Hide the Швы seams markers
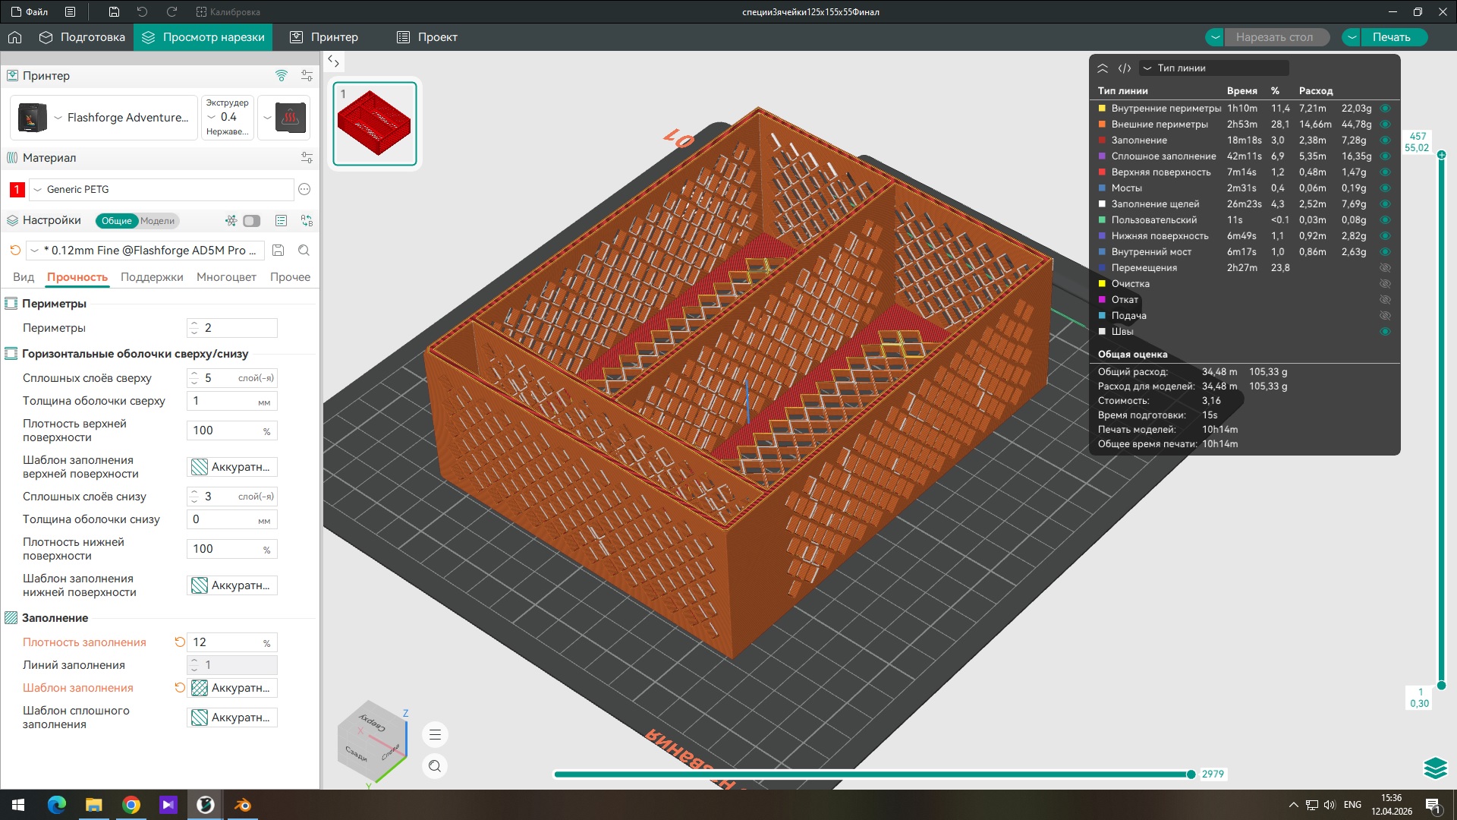 [x=1385, y=331]
